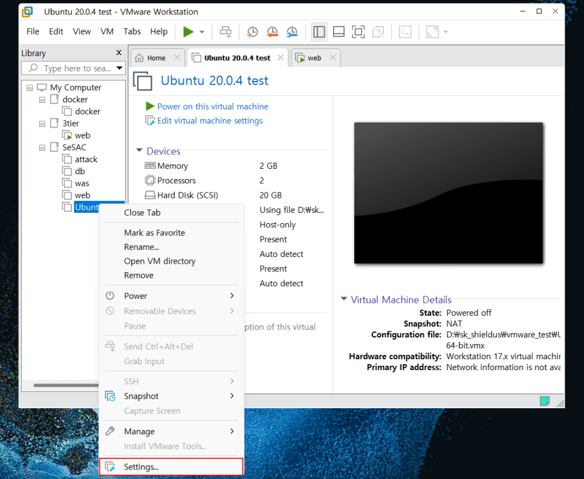Choose Remove in context menu
584x479 pixels.
(x=171, y=275)
